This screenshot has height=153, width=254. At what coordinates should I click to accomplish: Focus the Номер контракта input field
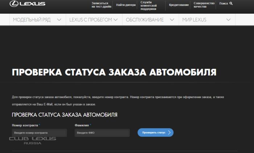(x=39, y=133)
